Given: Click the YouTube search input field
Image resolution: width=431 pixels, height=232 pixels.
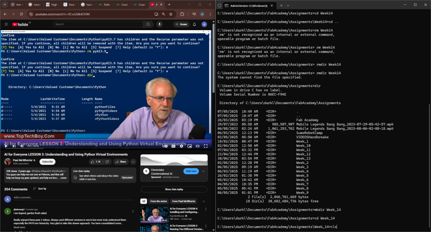Looking at the screenshot, I should click(98, 24).
